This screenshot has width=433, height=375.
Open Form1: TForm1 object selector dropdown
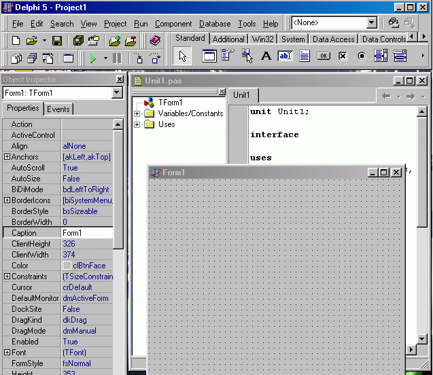(x=117, y=92)
